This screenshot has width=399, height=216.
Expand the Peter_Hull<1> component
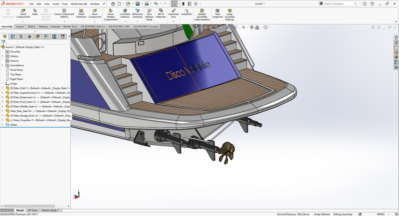(x=2, y=88)
